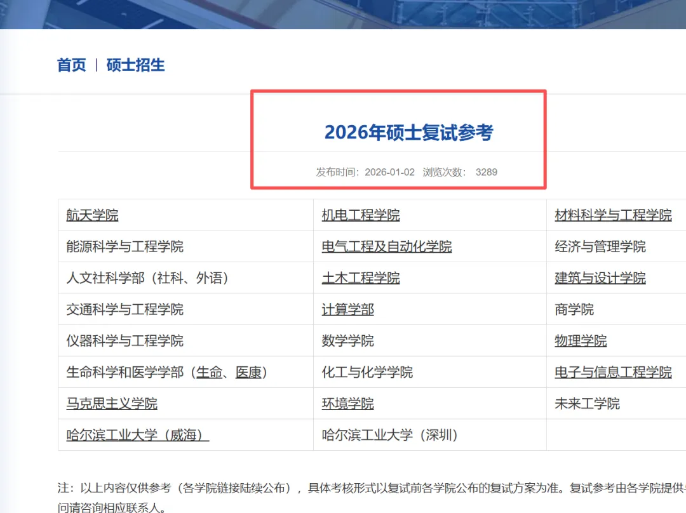Open 计算学部 link
The width and height of the screenshot is (686, 513).
pyautogui.click(x=348, y=310)
